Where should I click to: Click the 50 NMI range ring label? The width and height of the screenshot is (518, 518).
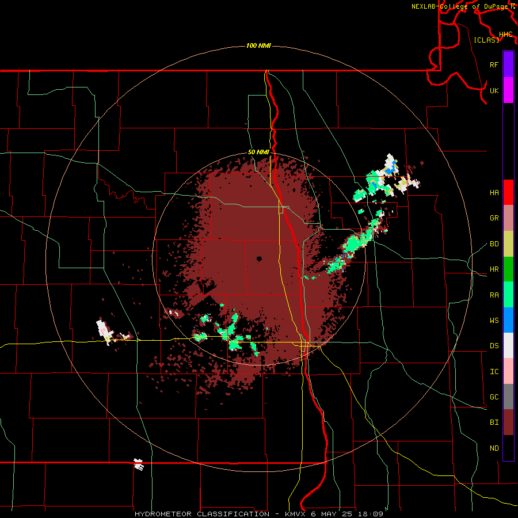[x=258, y=152]
